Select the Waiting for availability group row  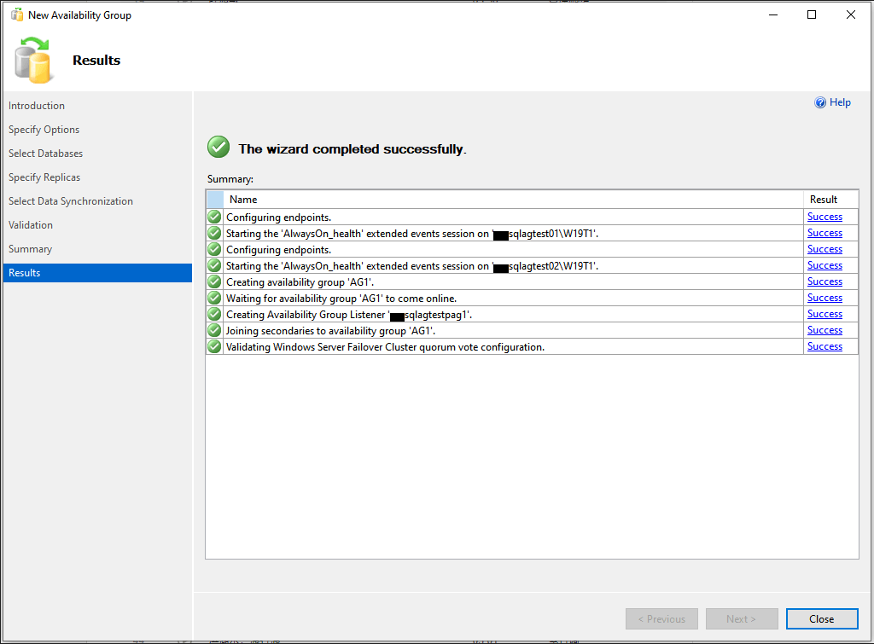pyautogui.click(x=341, y=298)
